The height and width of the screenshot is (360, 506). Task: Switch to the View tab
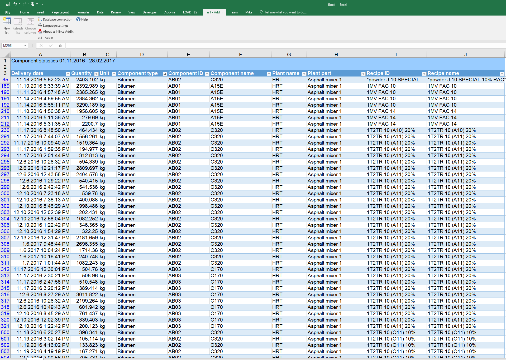[132, 12]
